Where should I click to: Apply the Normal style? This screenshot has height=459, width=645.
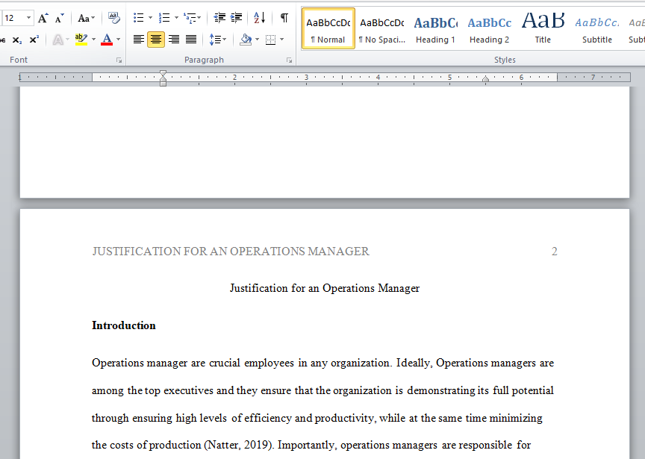pyautogui.click(x=328, y=28)
